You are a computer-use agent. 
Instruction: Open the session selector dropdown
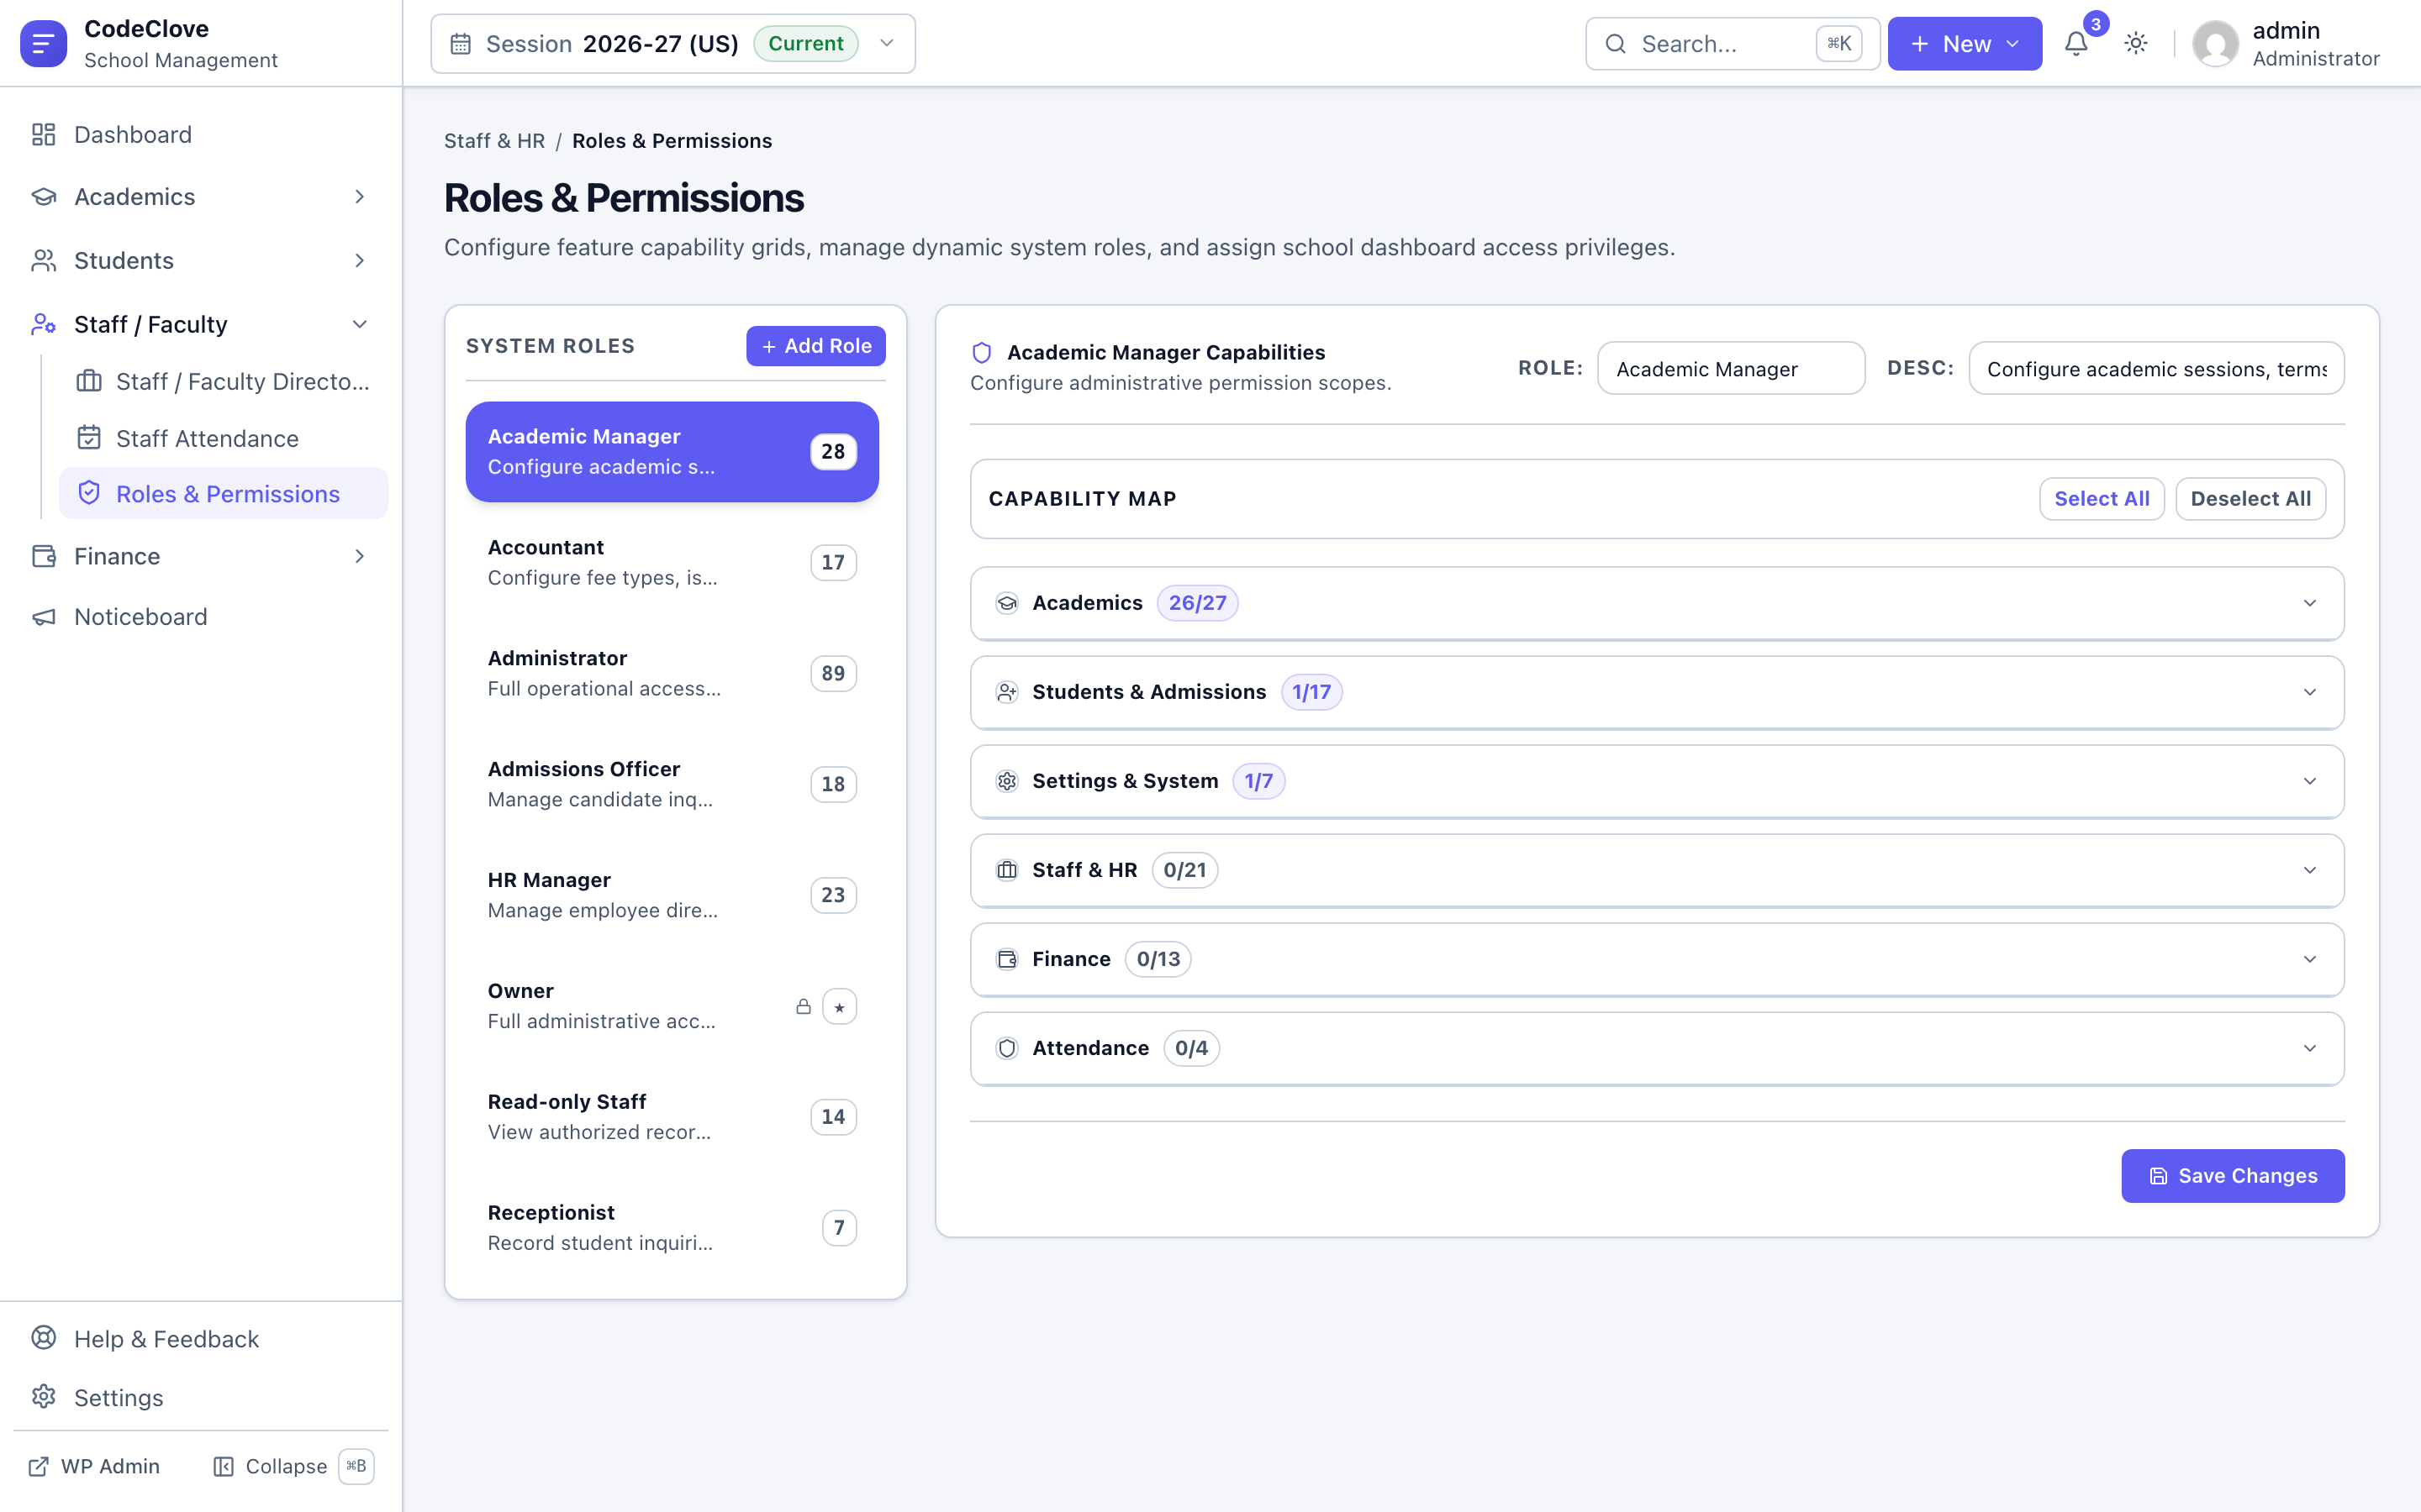[673, 44]
